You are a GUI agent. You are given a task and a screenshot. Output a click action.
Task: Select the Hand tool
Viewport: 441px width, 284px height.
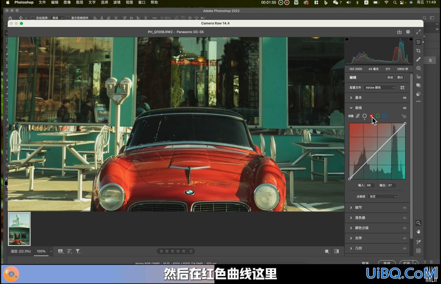(x=419, y=231)
